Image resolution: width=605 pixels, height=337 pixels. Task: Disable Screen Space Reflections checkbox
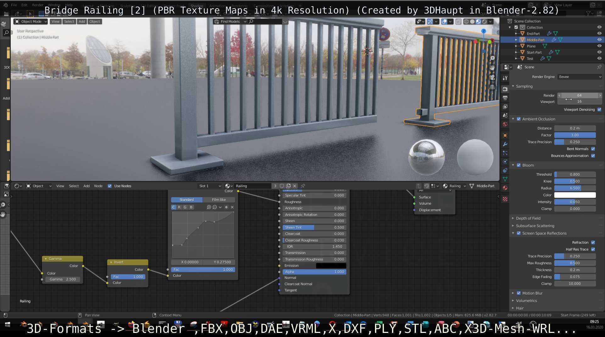[519, 233]
